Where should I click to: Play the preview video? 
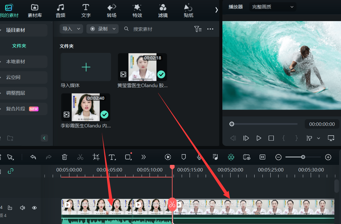click(259, 138)
